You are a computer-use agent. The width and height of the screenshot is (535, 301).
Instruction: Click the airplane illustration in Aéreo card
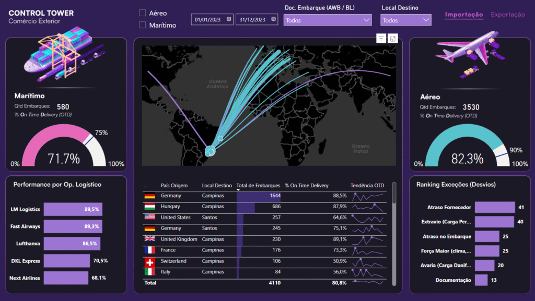pyautogui.click(x=469, y=56)
